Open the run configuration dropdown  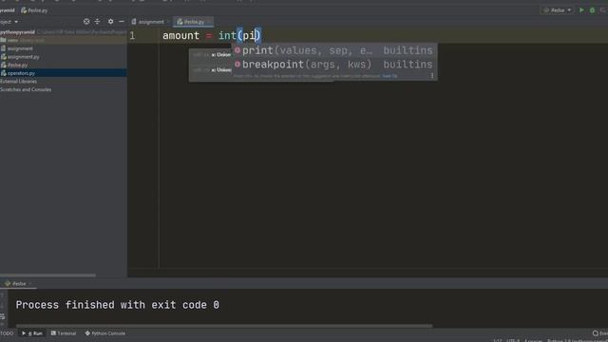(558, 10)
